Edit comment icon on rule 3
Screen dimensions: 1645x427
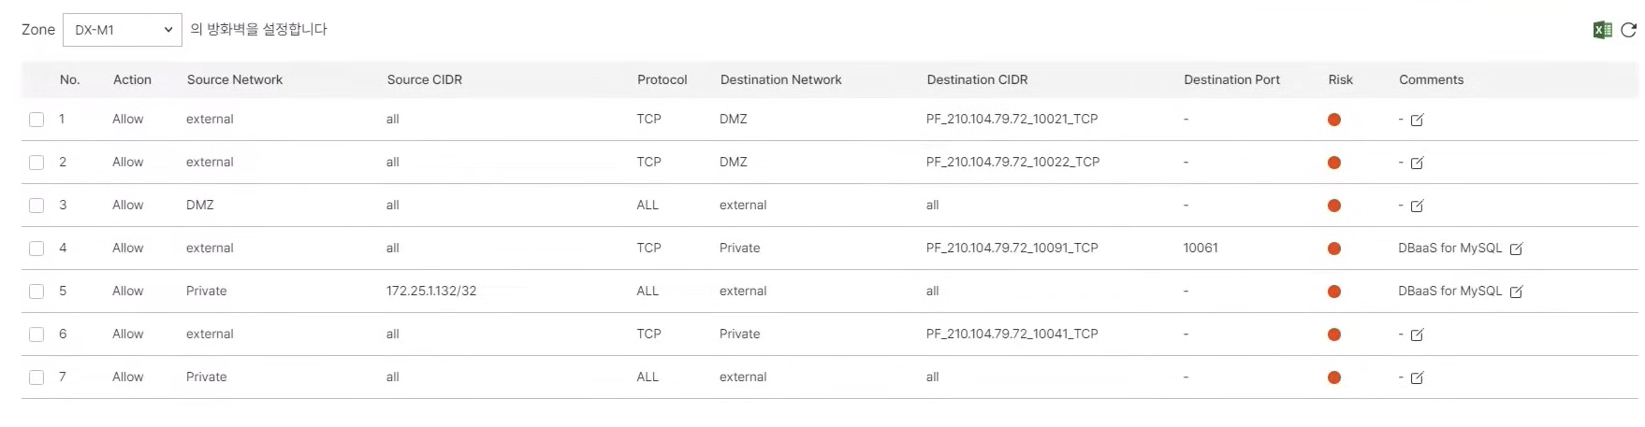coord(1417,206)
